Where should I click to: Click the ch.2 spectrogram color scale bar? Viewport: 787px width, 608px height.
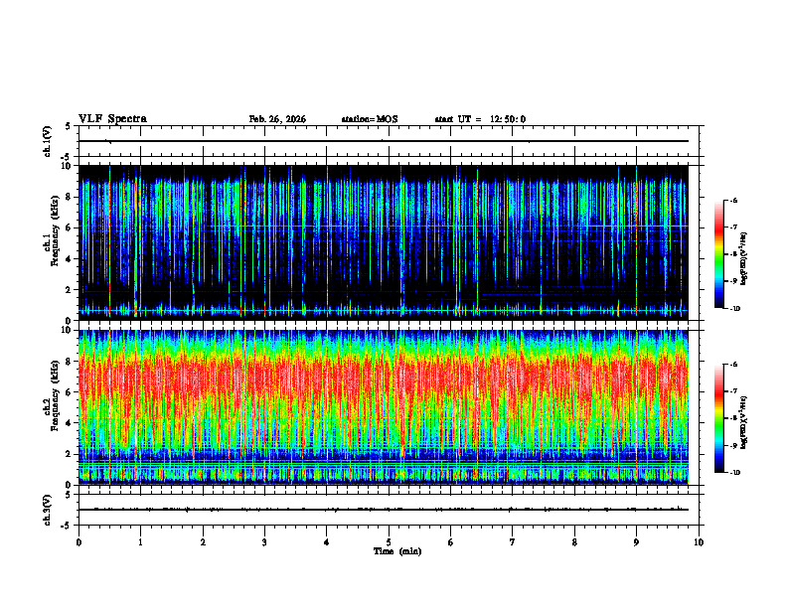tap(718, 418)
